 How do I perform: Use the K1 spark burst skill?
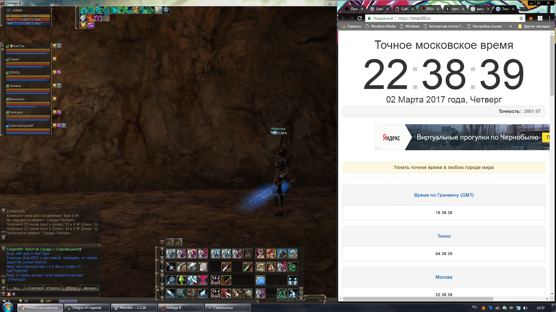171,267
